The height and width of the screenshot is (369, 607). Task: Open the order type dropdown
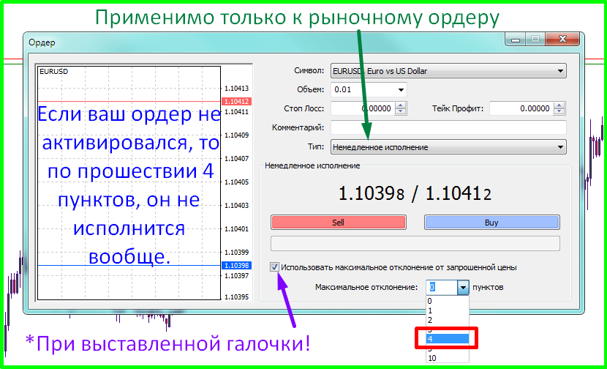pos(448,147)
